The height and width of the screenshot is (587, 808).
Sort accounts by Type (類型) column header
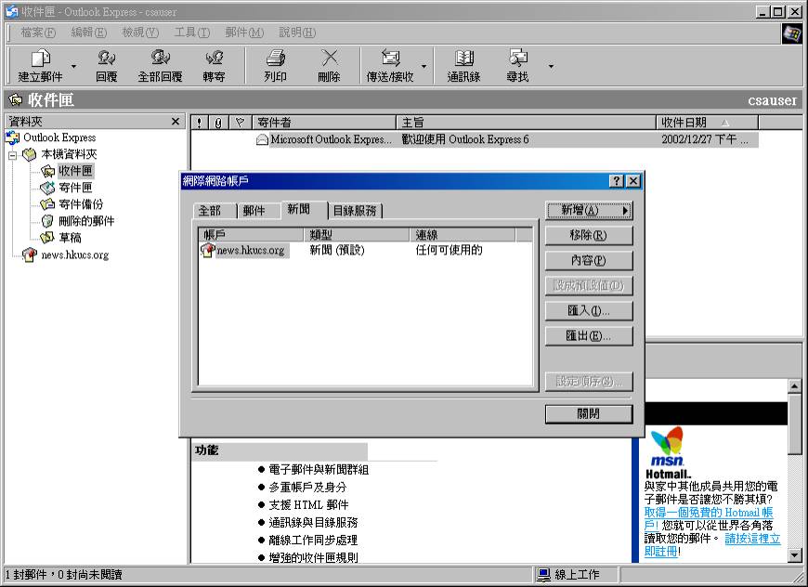tap(357, 235)
